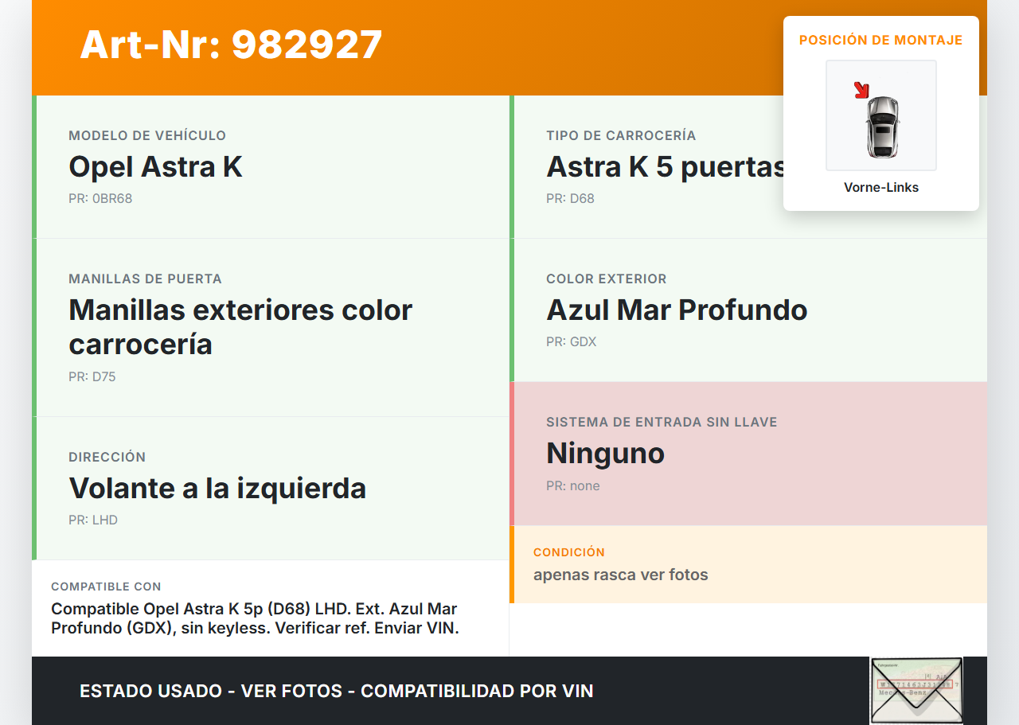The width and height of the screenshot is (1019, 725).
Task: Click the 'CONDICIÓN' label
Action: (x=569, y=552)
